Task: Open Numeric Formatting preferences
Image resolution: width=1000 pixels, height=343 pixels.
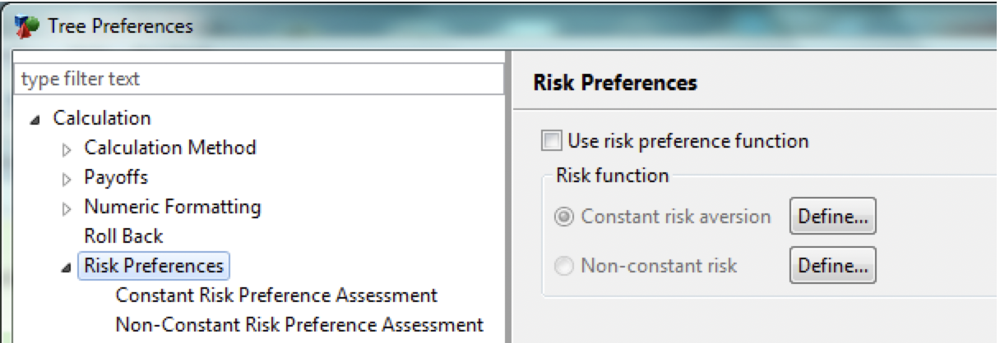Action: click(x=173, y=207)
